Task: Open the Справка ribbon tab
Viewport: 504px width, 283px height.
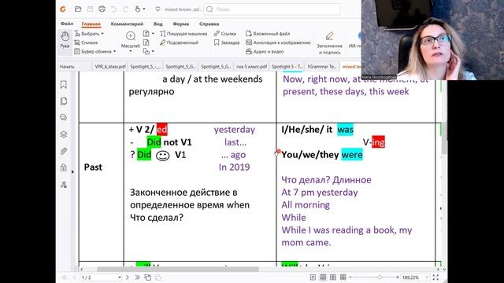Action: click(x=209, y=24)
